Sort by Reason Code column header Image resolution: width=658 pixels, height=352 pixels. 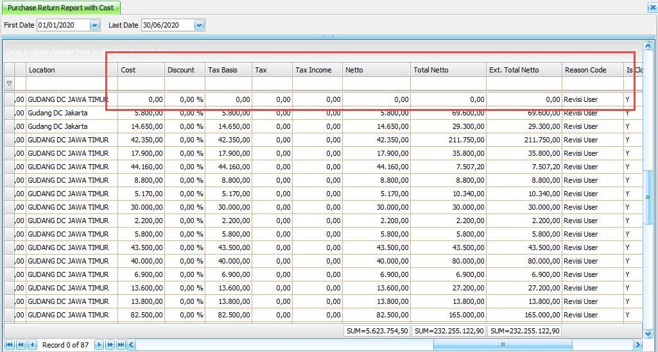[x=593, y=70]
